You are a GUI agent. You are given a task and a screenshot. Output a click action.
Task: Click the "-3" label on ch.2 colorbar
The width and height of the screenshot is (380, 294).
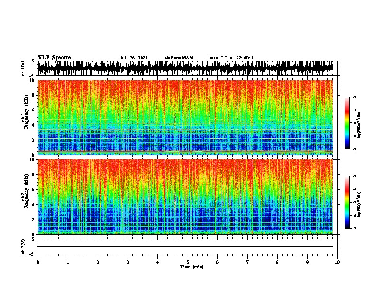354,176
